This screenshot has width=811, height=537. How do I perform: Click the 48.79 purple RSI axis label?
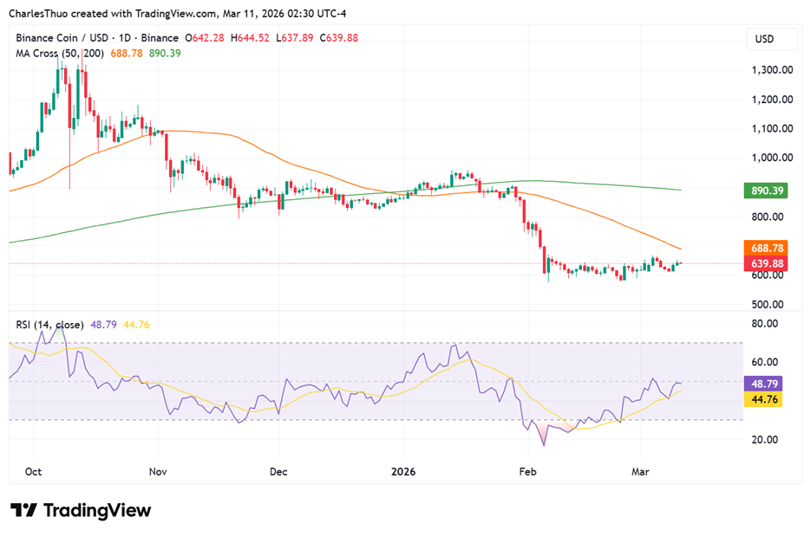[763, 384]
